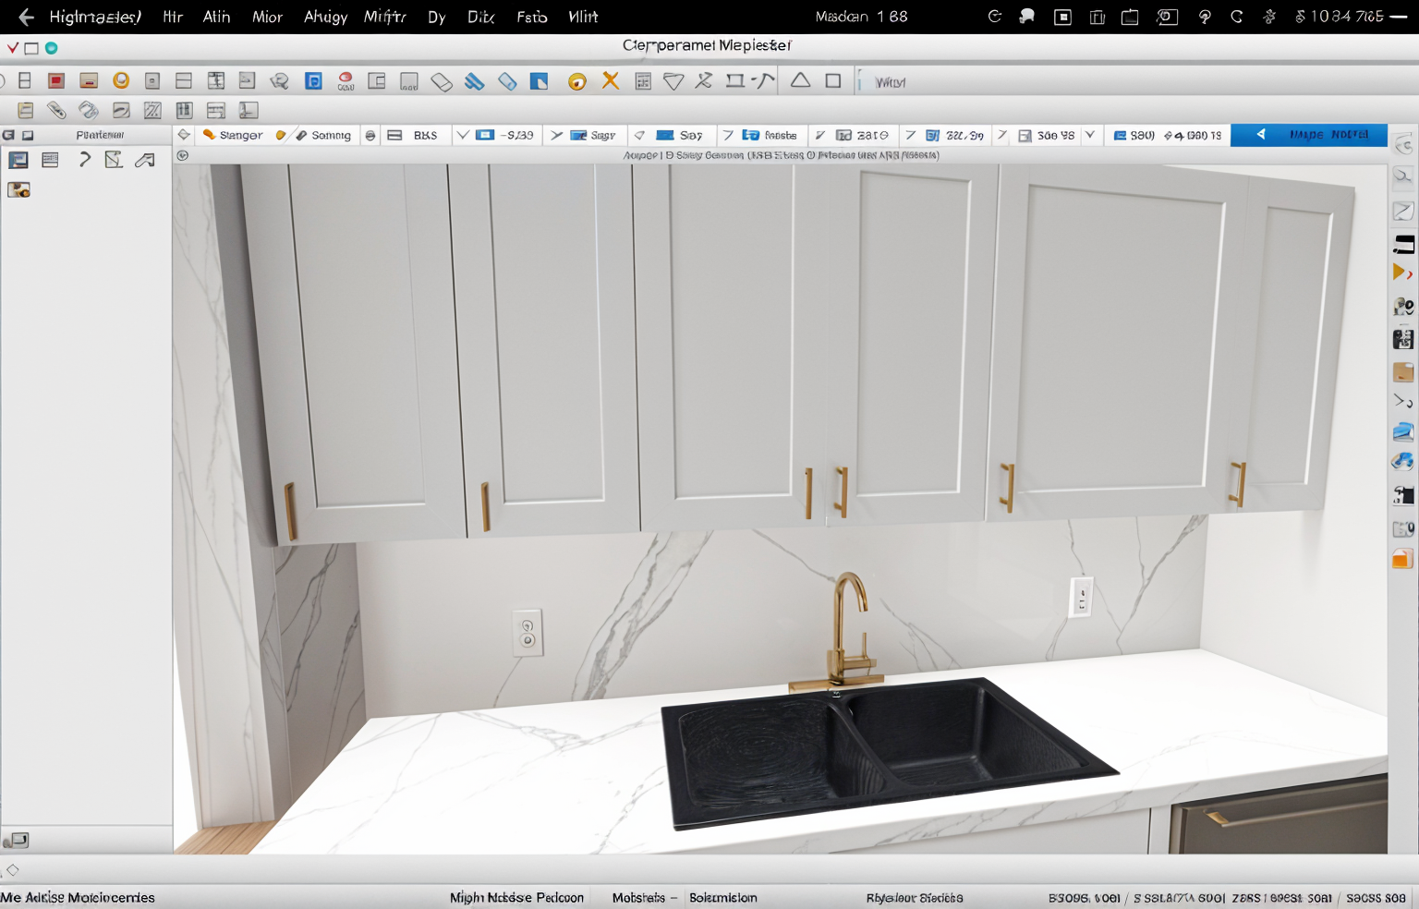Viewport: 1419px width, 909px height.
Task: Open the Mior menu
Action: coord(267,17)
